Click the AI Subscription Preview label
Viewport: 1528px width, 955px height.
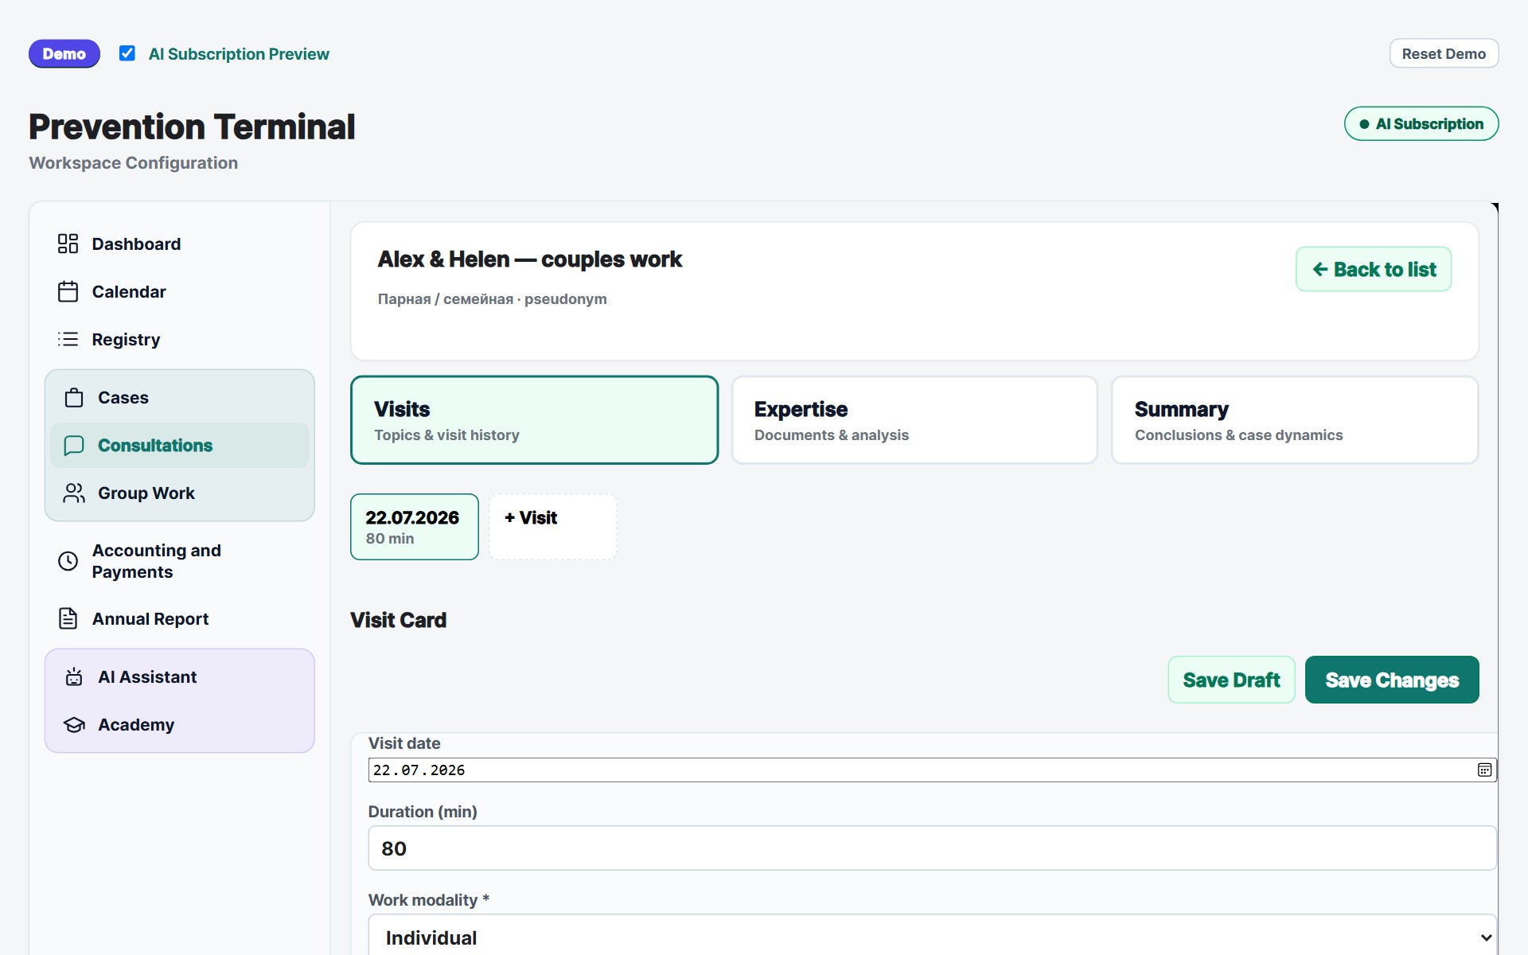click(239, 53)
